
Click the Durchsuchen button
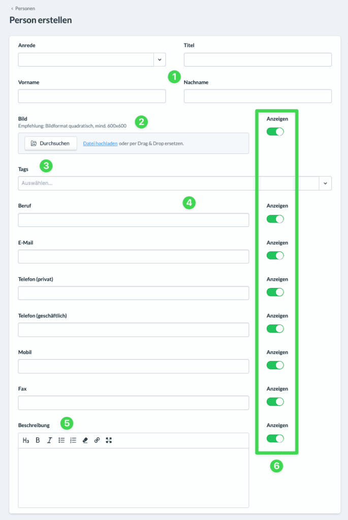pyautogui.click(x=51, y=143)
